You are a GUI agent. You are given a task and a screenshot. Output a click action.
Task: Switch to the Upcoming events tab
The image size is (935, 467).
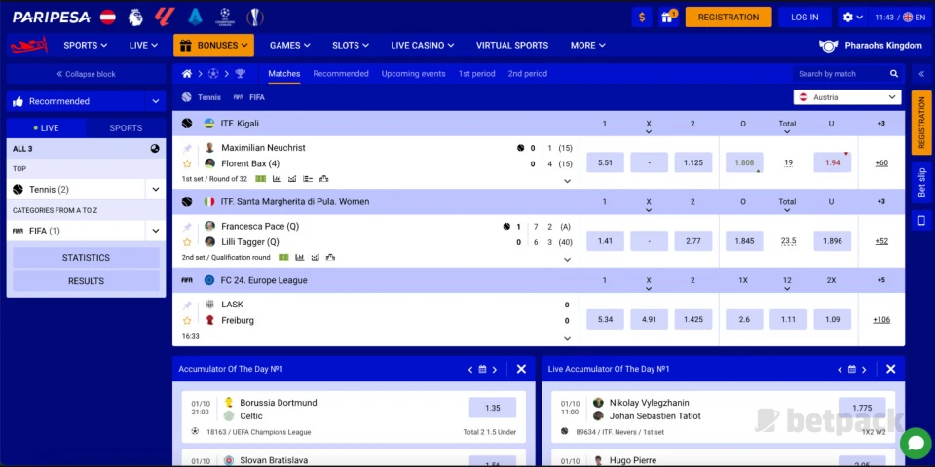point(413,74)
